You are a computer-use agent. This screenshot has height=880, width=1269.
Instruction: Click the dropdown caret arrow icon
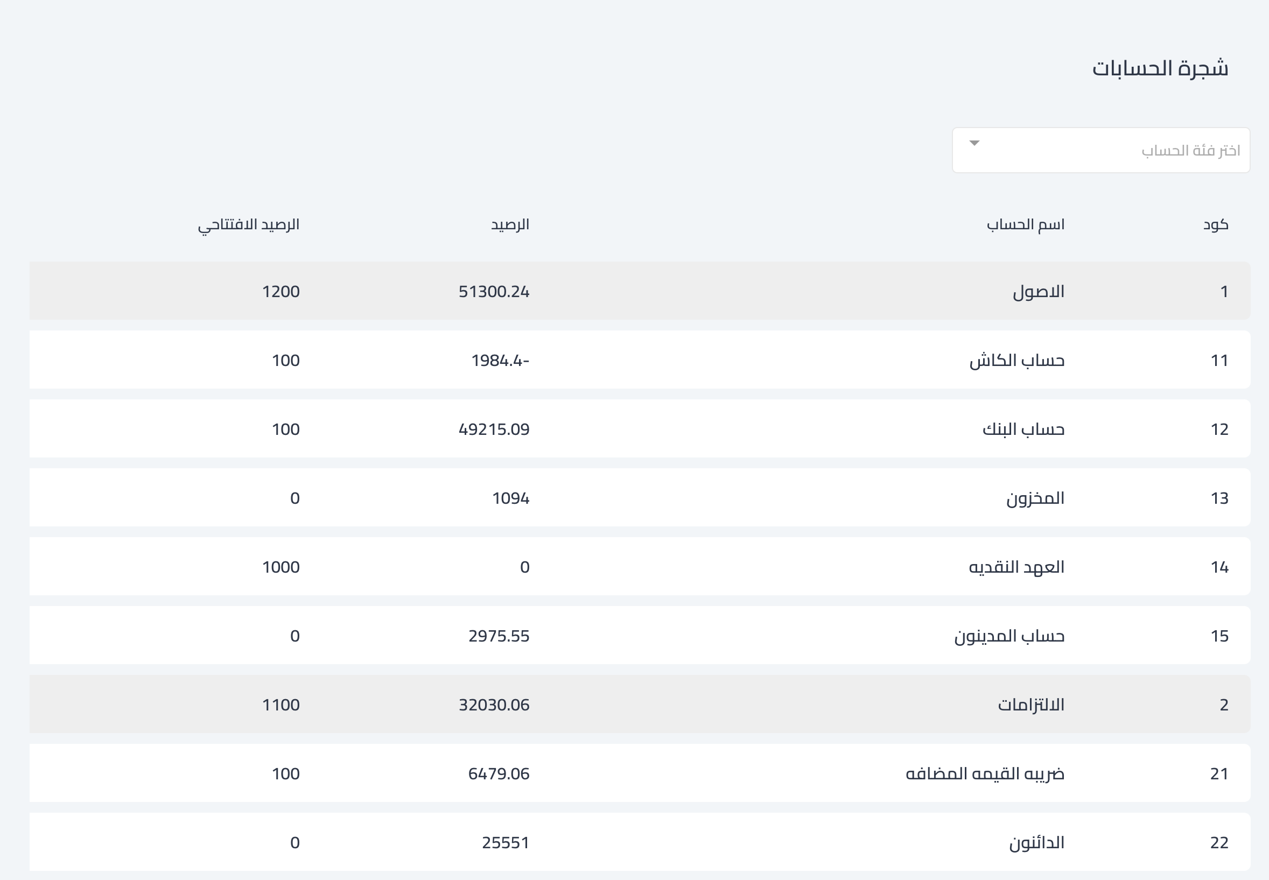[x=974, y=143]
